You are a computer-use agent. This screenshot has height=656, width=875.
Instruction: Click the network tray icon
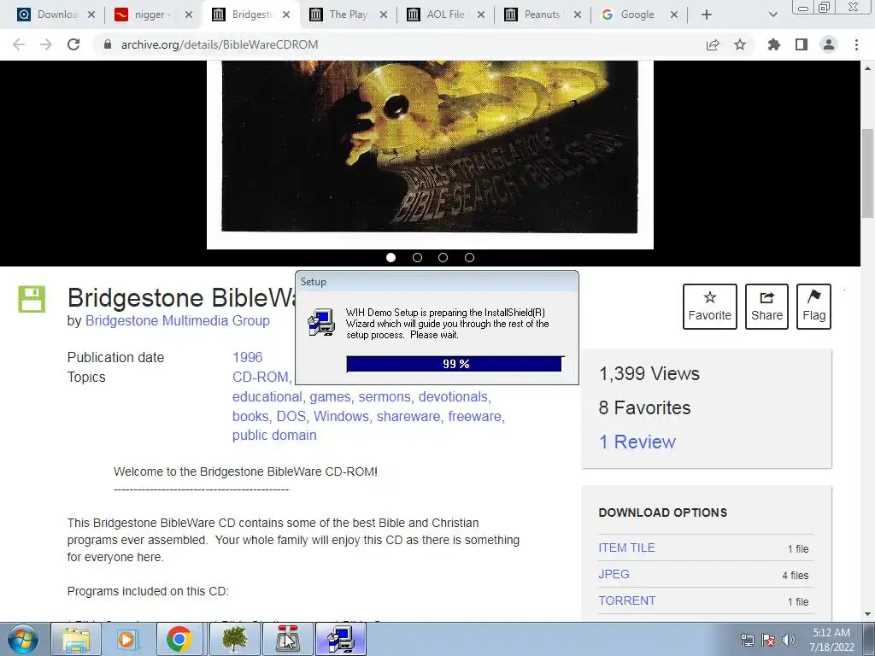(747, 640)
